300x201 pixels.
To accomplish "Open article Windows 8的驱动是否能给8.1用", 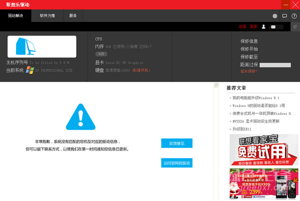I will [258, 105].
